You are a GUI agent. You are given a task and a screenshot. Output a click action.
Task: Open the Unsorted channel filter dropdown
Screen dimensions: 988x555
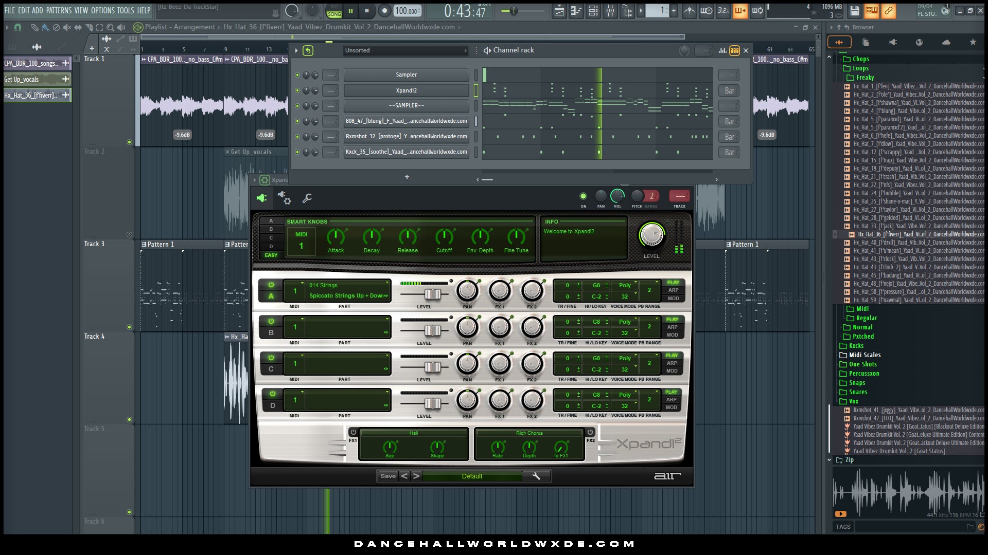point(406,50)
